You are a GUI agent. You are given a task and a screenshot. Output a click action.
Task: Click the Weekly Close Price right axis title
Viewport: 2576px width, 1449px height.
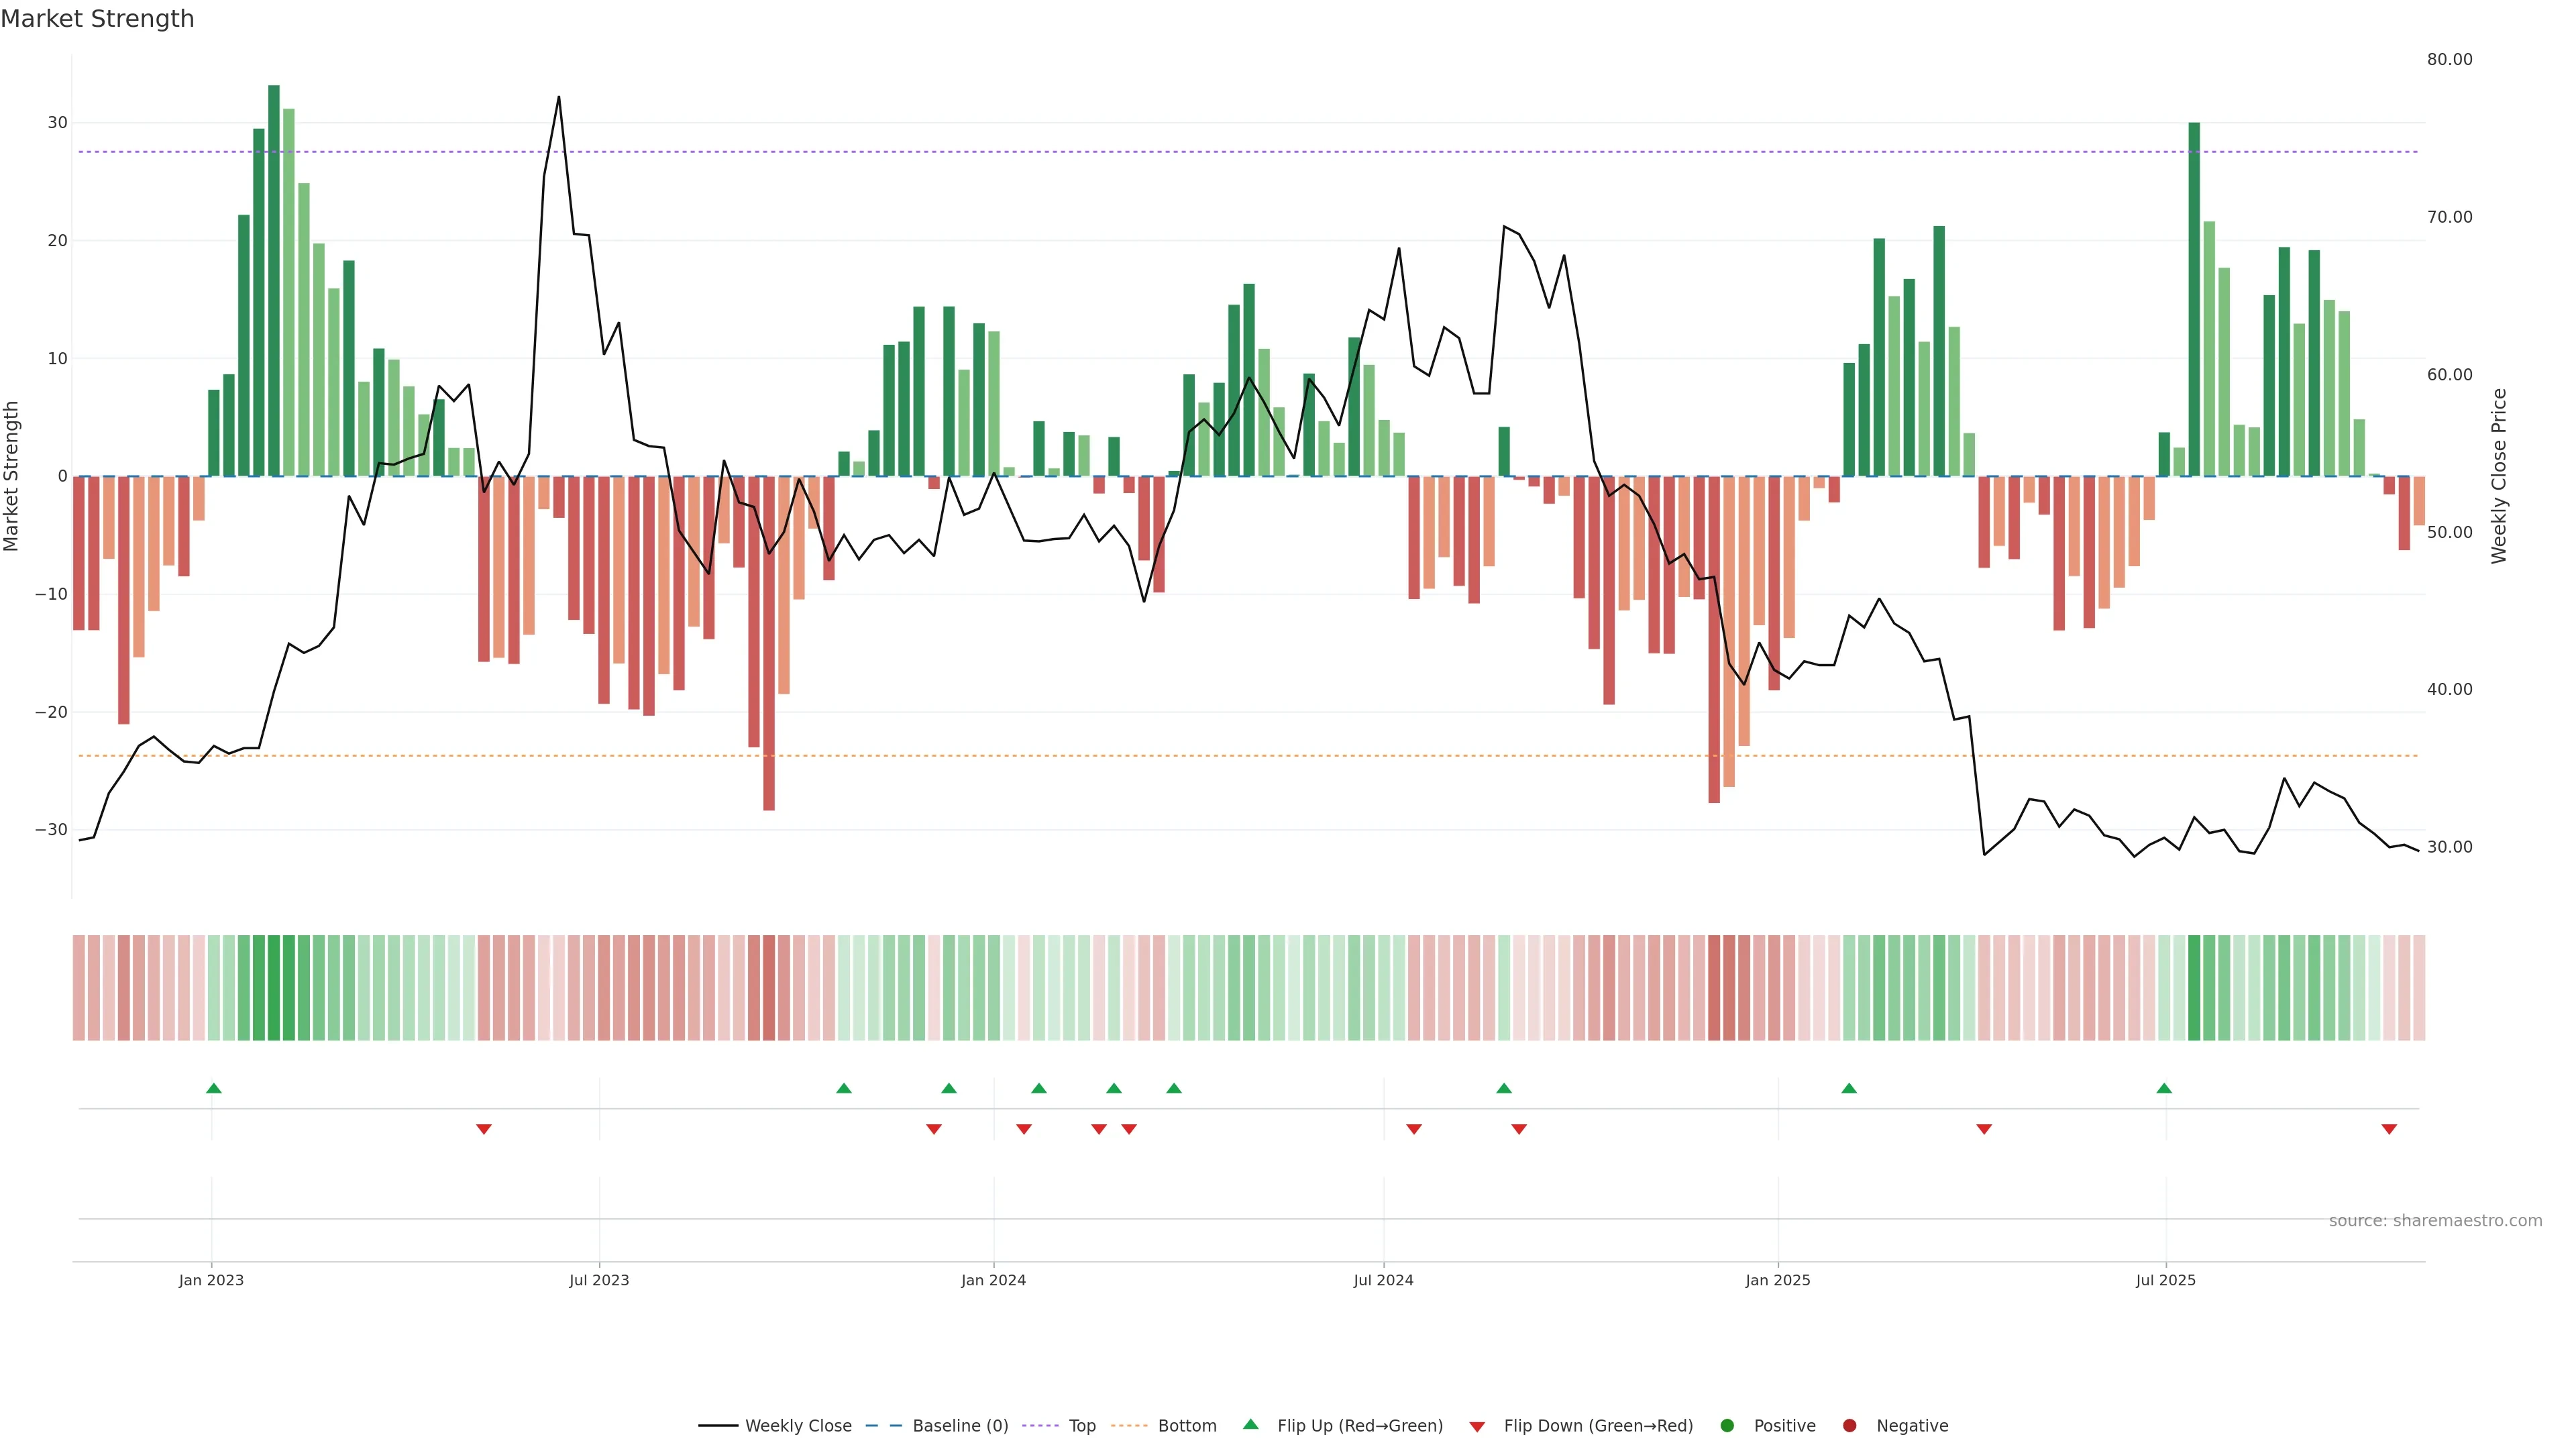2499,476
